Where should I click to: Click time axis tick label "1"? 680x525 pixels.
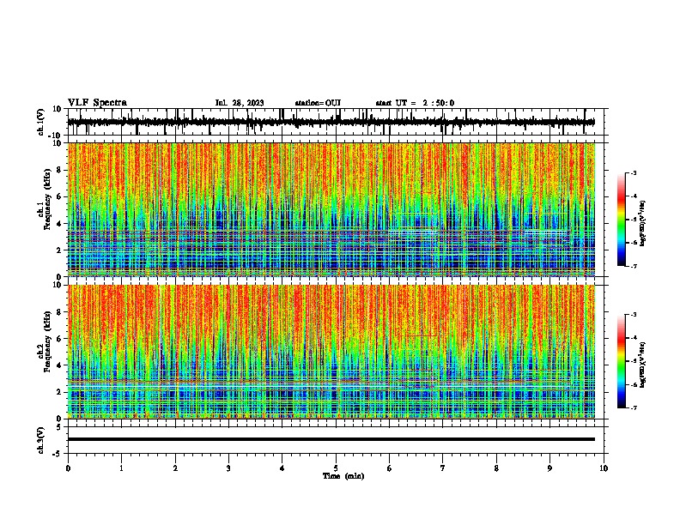point(121,468)
